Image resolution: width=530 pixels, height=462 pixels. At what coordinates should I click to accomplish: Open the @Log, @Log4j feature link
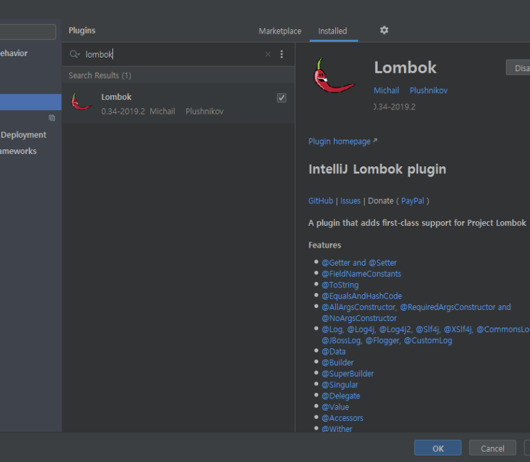426,335
